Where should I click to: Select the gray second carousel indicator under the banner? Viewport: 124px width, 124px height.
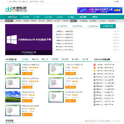31,54
